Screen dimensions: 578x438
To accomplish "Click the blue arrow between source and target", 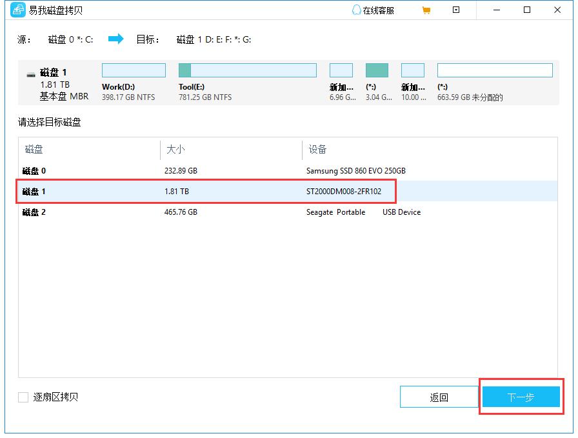I will click(x=115, y=39).
